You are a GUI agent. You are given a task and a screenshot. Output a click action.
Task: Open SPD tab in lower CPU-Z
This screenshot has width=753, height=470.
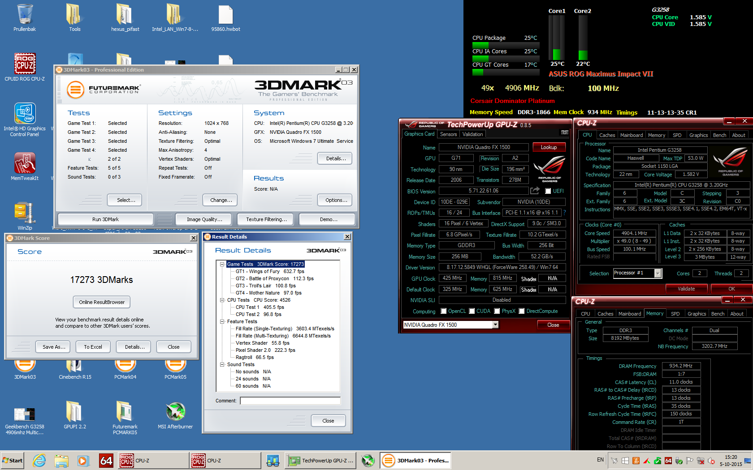click(675, 314)
